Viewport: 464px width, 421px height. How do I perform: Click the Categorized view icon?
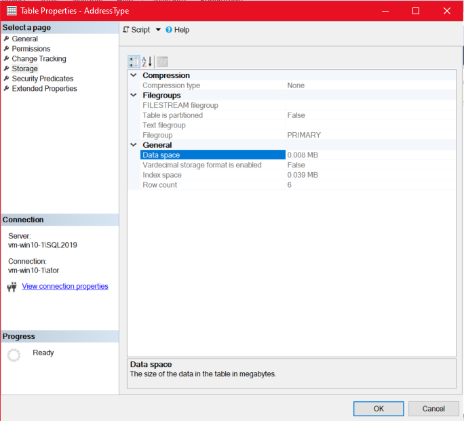134,62
